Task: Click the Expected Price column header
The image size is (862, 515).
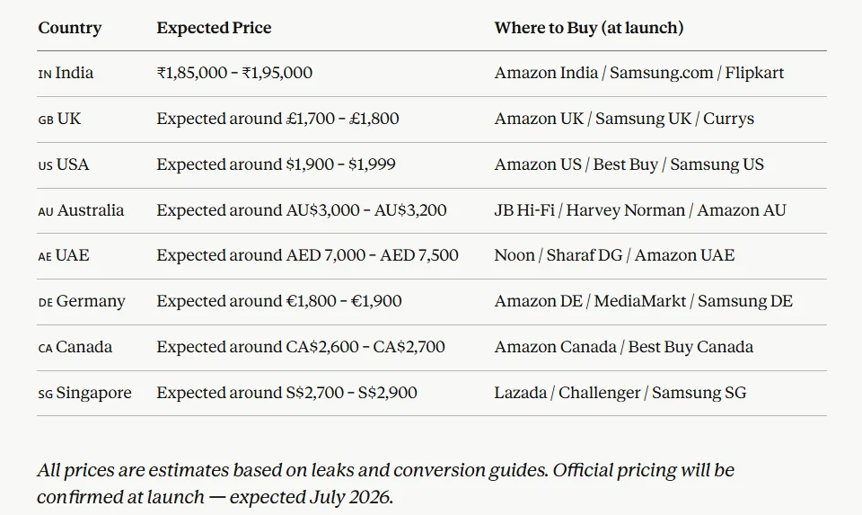Action: [x=214, y=28]
